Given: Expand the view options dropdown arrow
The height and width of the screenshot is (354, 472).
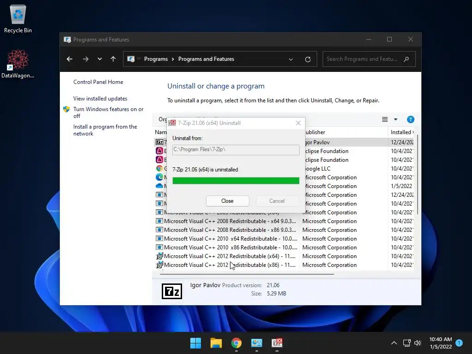Looking at the screenshot, I should pyautogui.click(x=395, y=119).
